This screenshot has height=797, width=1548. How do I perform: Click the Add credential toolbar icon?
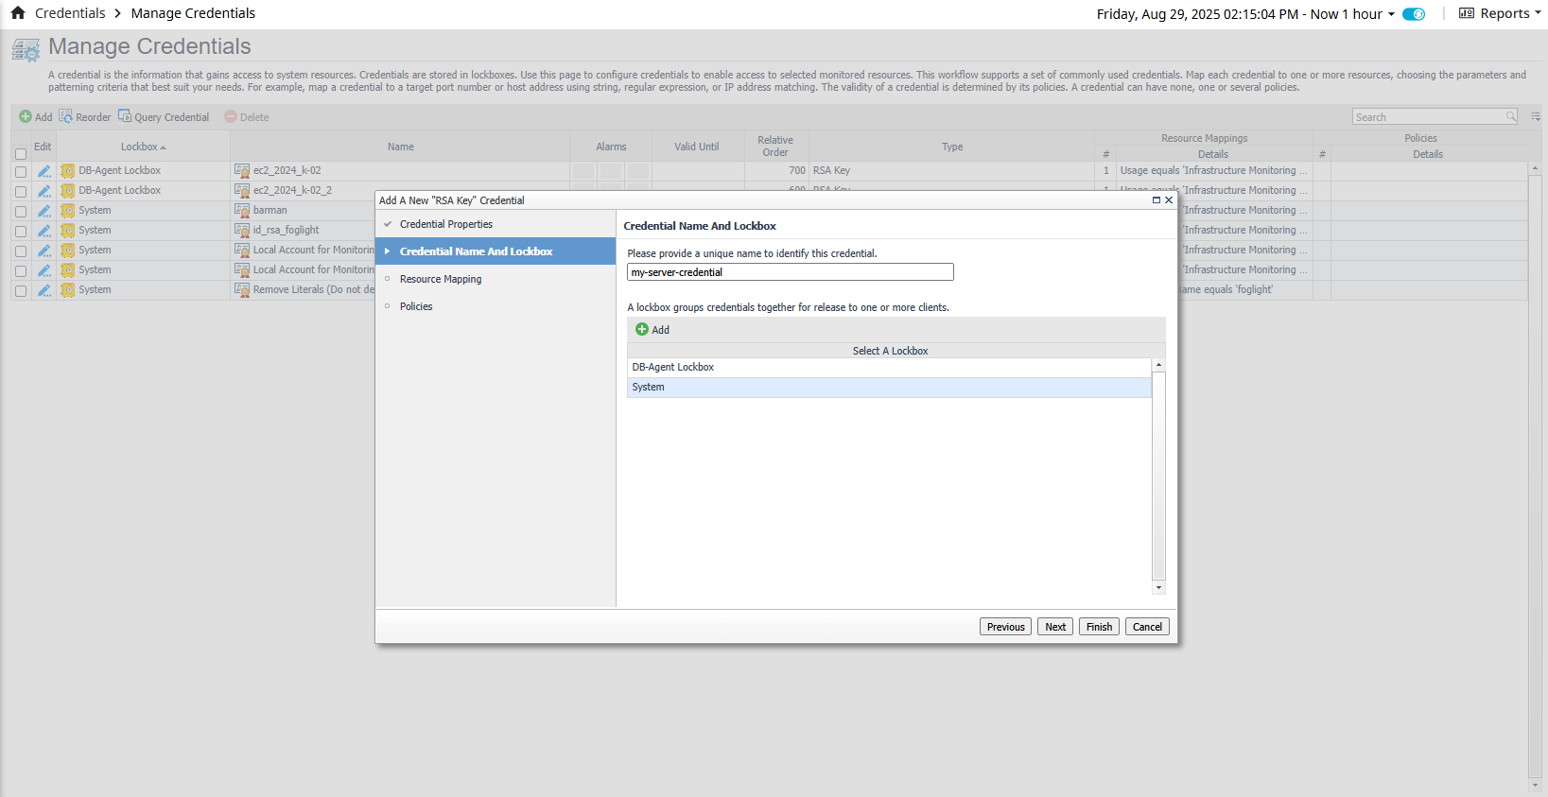26,117
